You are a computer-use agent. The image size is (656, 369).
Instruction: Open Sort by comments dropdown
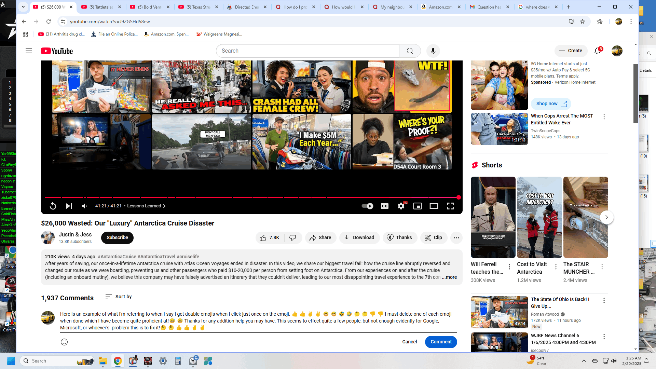(x=119, y=297)
